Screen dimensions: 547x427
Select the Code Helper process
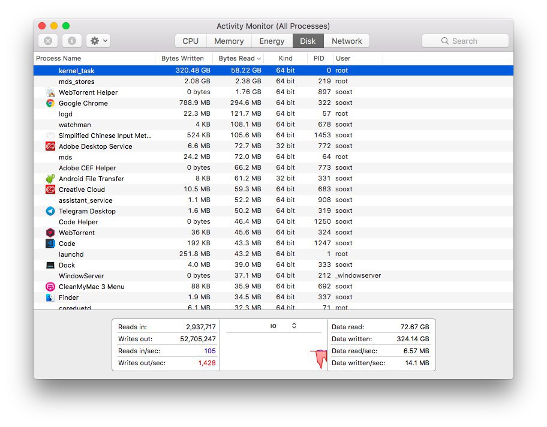(273, 222)
